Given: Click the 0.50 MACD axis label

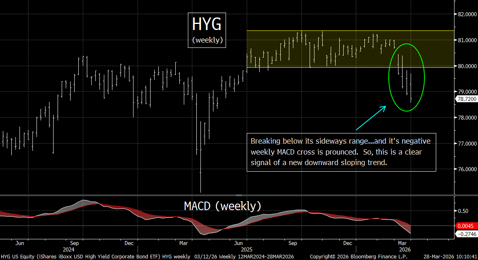Looking at the screenshot, I should pos(463,211).
